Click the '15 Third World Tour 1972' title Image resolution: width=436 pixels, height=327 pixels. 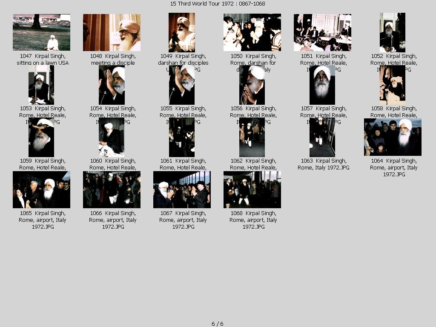pyautogui.click(x=218, y=4)
